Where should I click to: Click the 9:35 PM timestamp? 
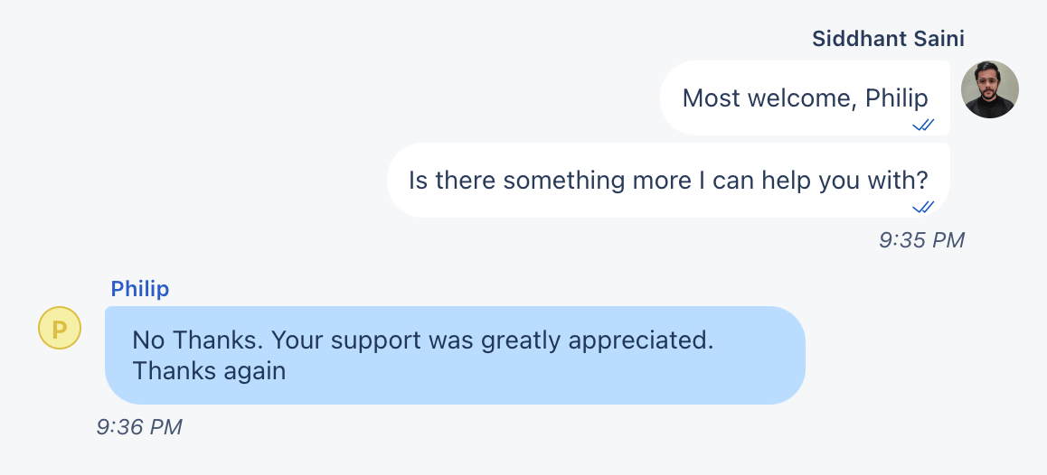921,240
